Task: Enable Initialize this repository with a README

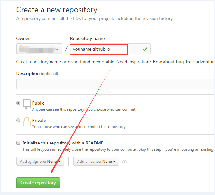Action: [x=18, y=143]
